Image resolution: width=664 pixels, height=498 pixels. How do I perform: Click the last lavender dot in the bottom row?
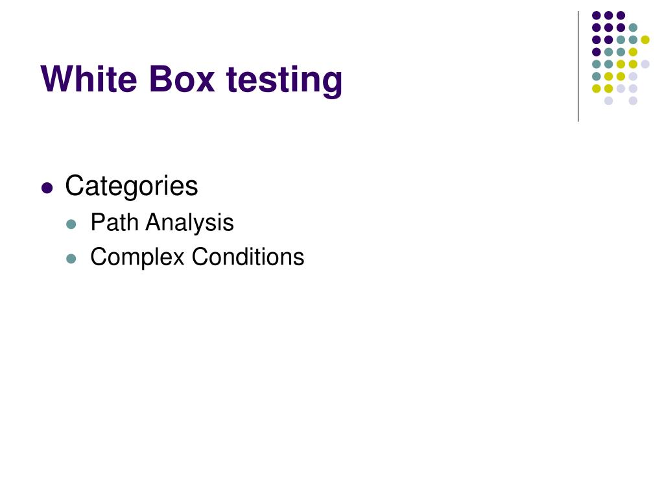[633, 101]
